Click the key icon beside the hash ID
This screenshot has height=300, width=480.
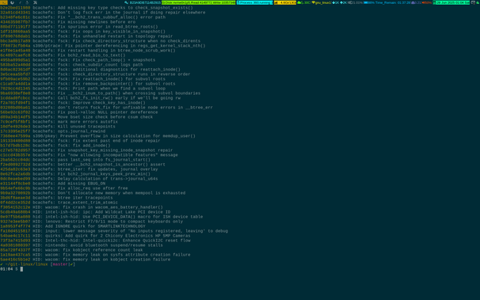click(x=126, y=2)
